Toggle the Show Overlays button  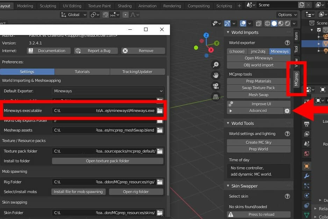tap(243, 23)
